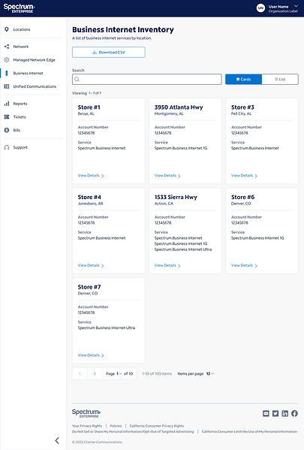Viewport: 304px width, 450px height.
Task: Click the Network share icon in sidebar
Action: 7,47
